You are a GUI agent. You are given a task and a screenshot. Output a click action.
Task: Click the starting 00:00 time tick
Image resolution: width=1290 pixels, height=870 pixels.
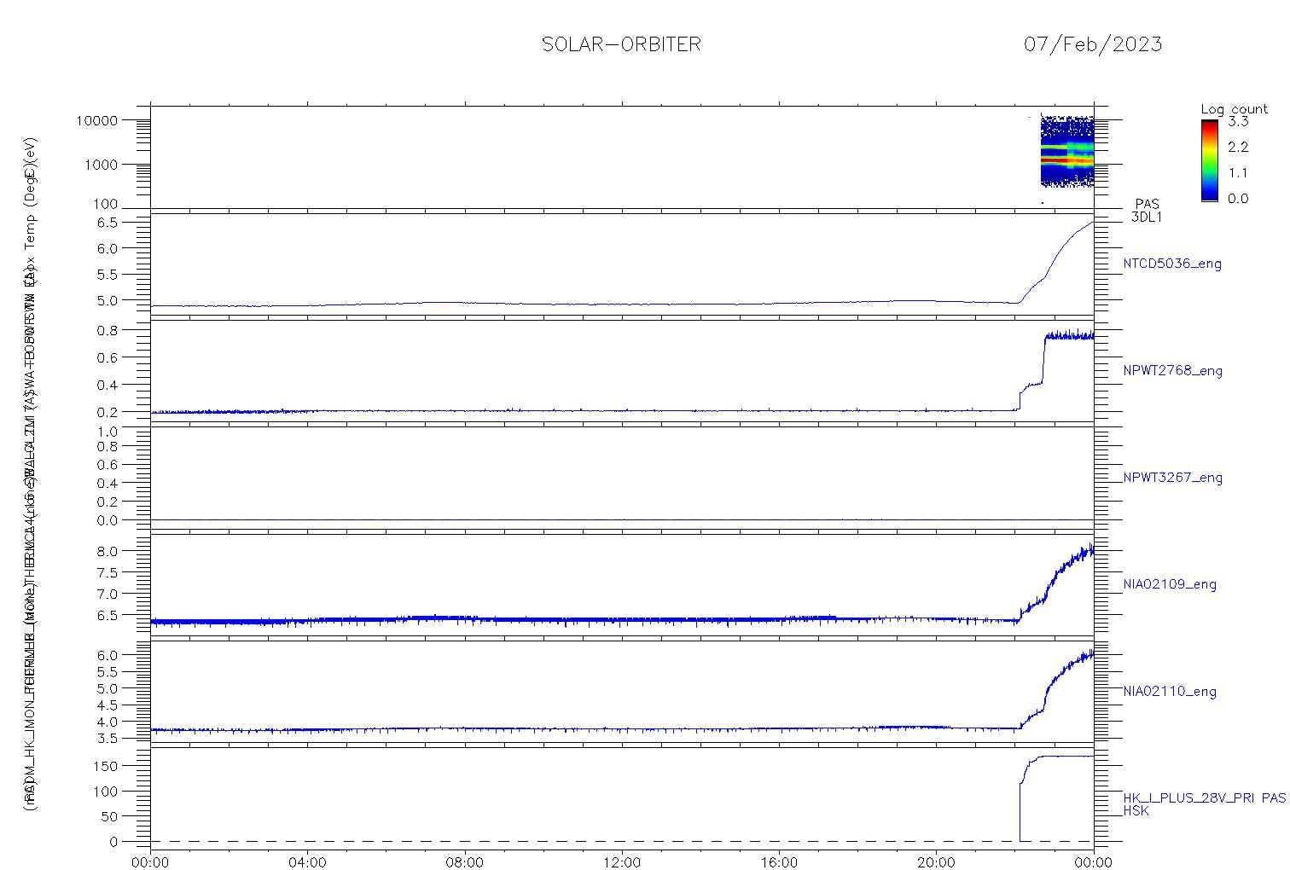[151, 862]
